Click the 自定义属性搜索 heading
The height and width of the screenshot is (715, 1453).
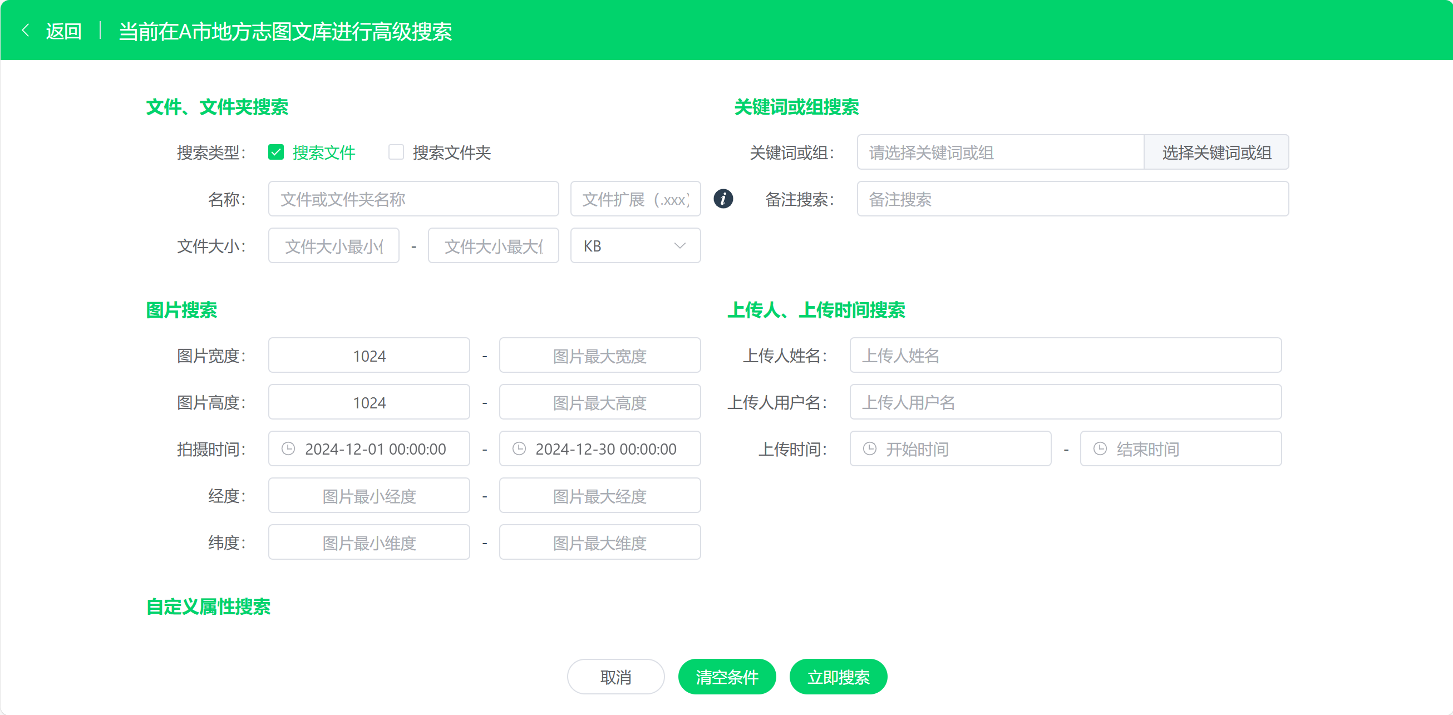pyautogui.click(x=208, y=606)
